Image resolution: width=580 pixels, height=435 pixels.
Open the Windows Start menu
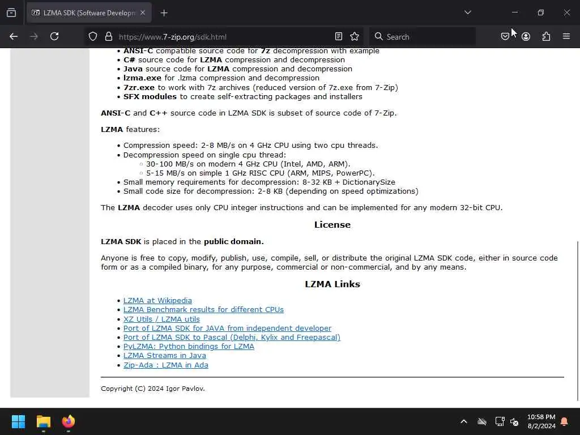pos(18,421)
